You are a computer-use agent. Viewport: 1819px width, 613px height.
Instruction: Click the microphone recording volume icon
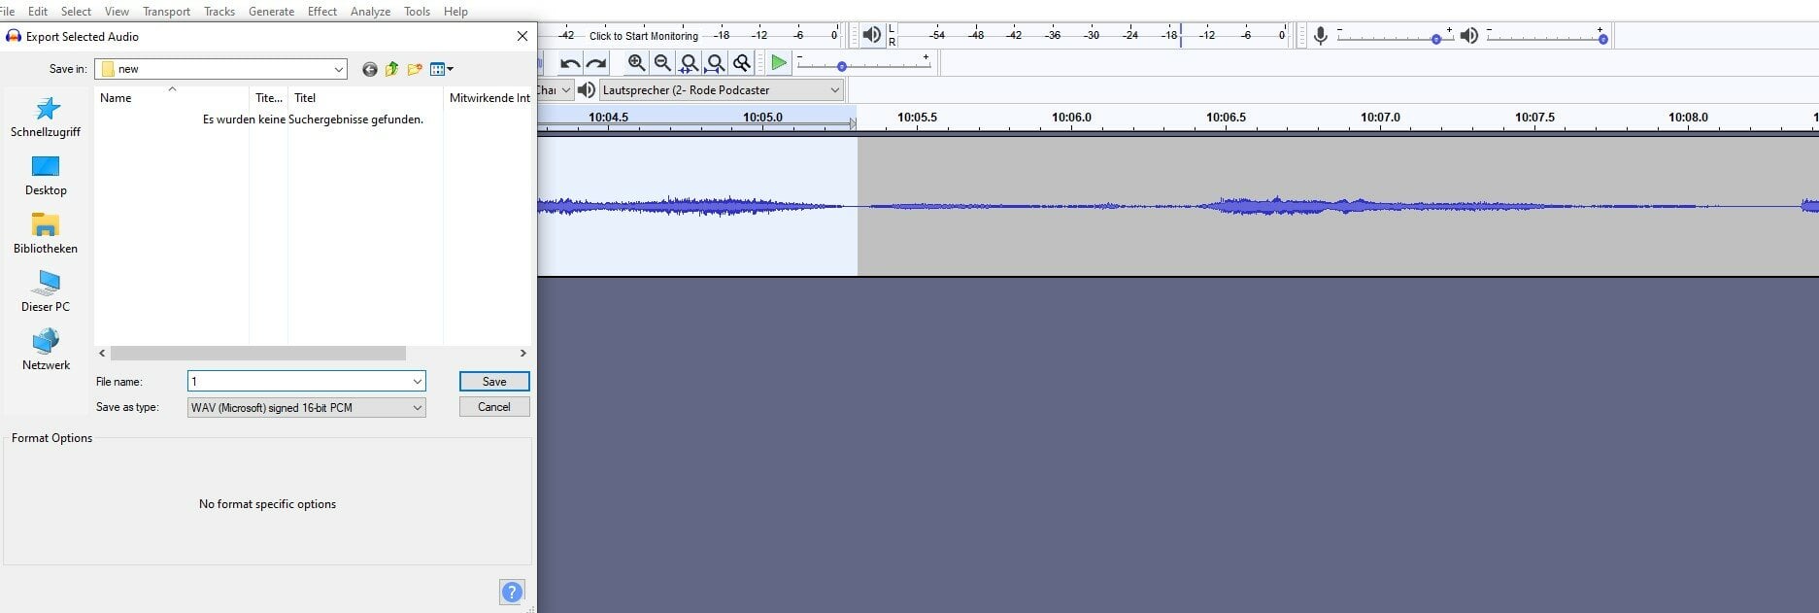tap(1320, 36)
